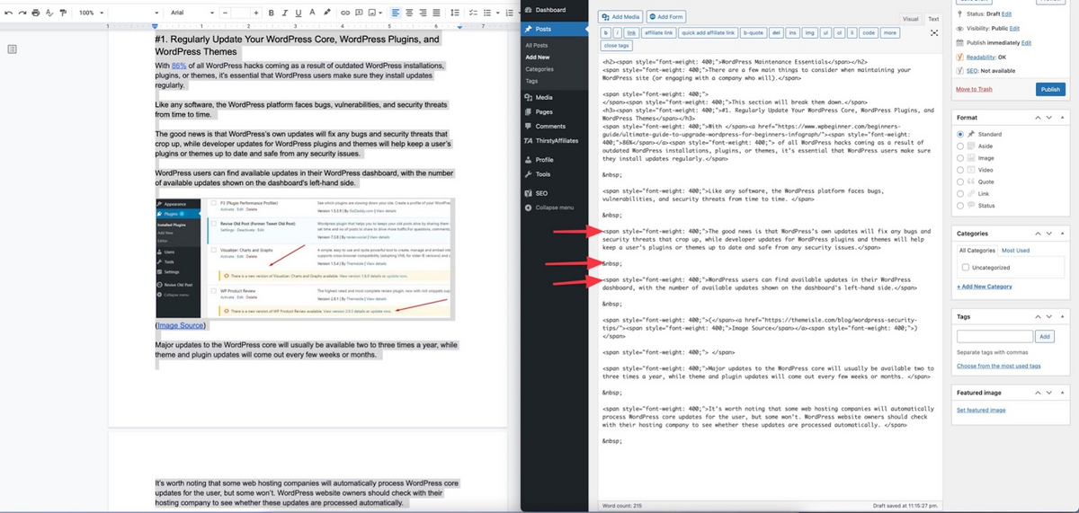Open Pages in WordPress sidebar
1079x513 pixels.
pyautogui.click(x=543, y=111)
